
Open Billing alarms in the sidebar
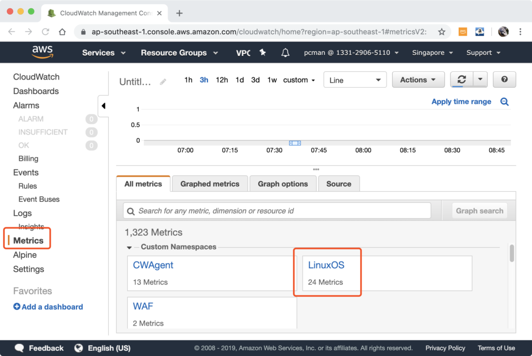click(x=28, y=159)
